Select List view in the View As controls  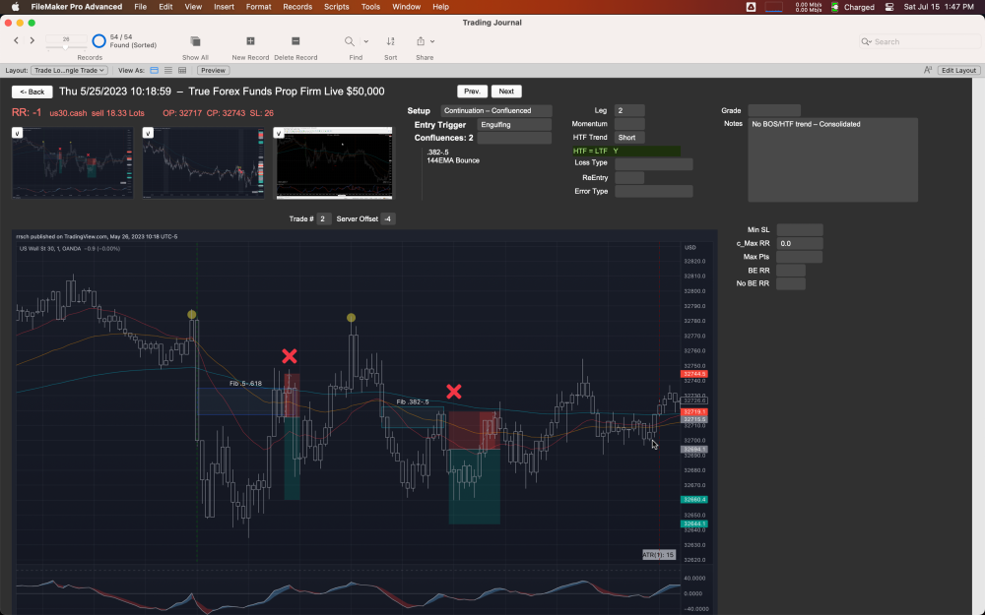tap(168, 70)
